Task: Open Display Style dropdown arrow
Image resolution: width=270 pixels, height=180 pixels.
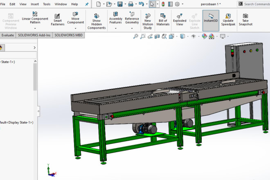Action: (188, 36)
